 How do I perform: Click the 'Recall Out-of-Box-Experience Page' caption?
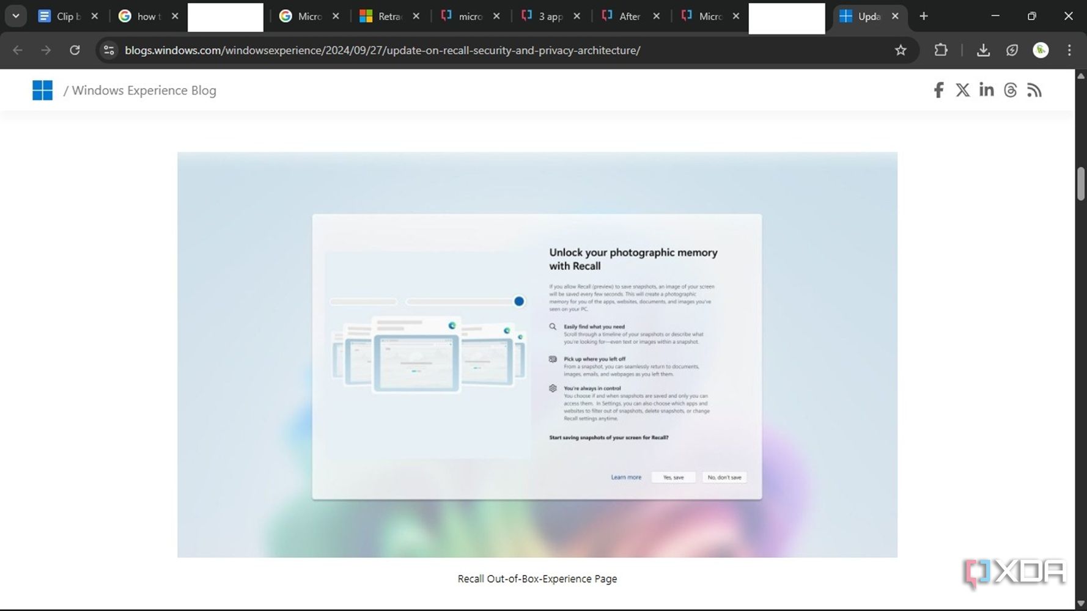[537, 579]
